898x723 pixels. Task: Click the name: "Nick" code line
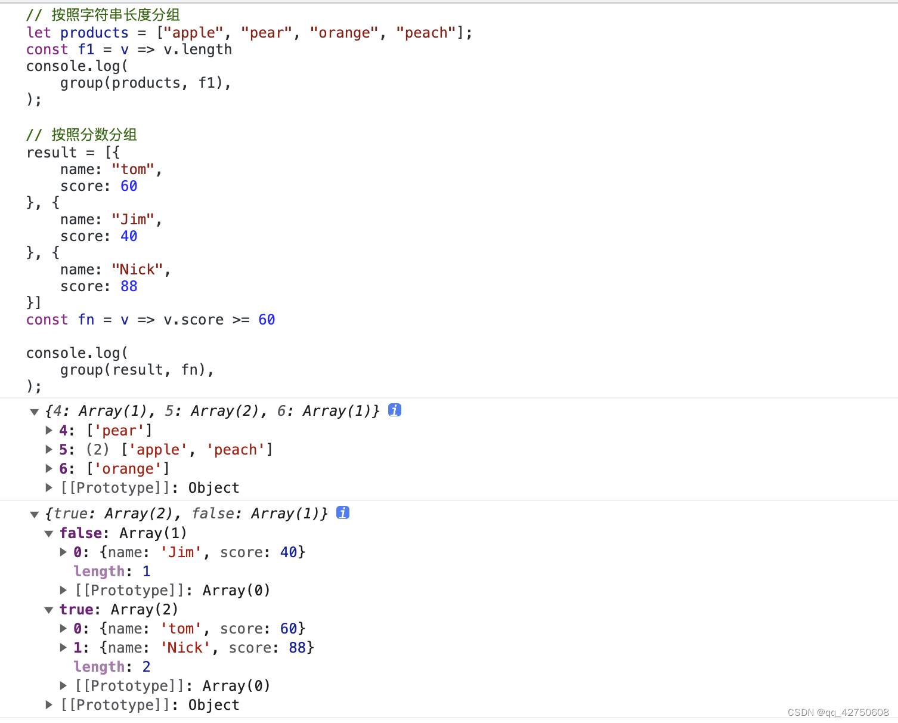pos(116,270)
